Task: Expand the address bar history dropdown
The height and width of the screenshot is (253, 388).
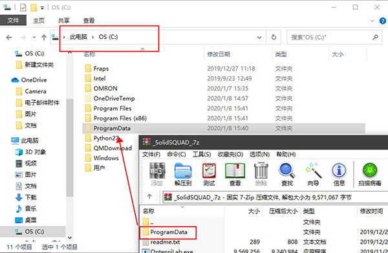Action: click(259, 38)
